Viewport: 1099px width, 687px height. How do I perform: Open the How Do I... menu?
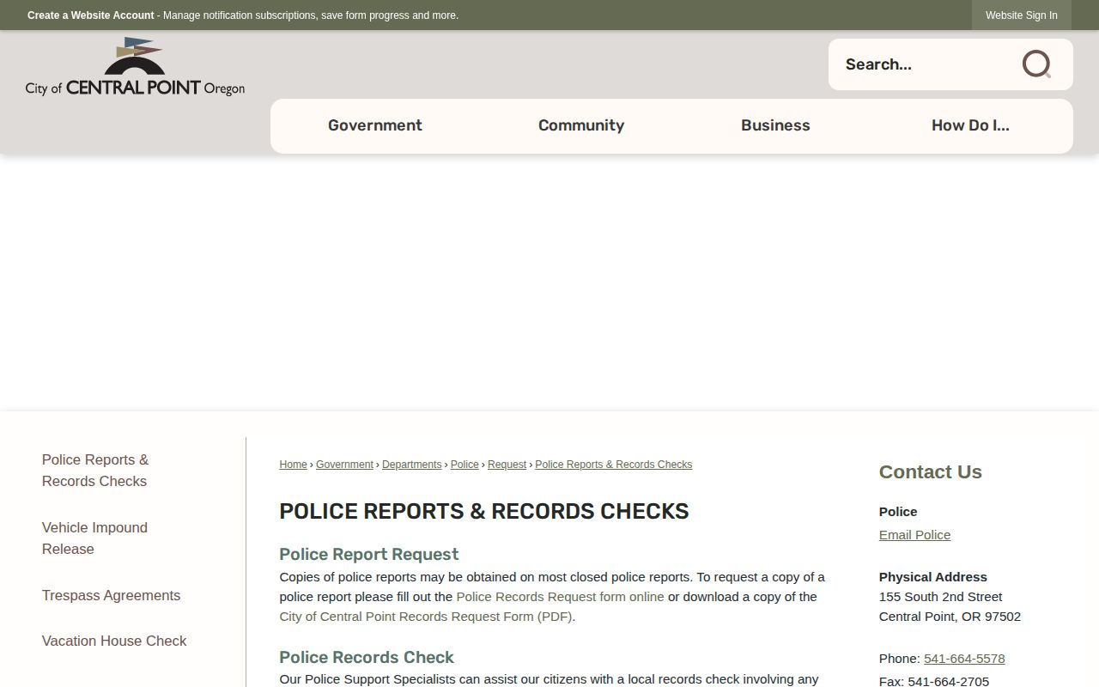[x=970, y=125]
